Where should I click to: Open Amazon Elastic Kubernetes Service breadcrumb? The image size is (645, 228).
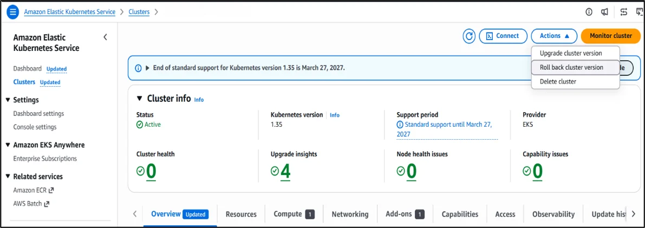pos(69,12)
